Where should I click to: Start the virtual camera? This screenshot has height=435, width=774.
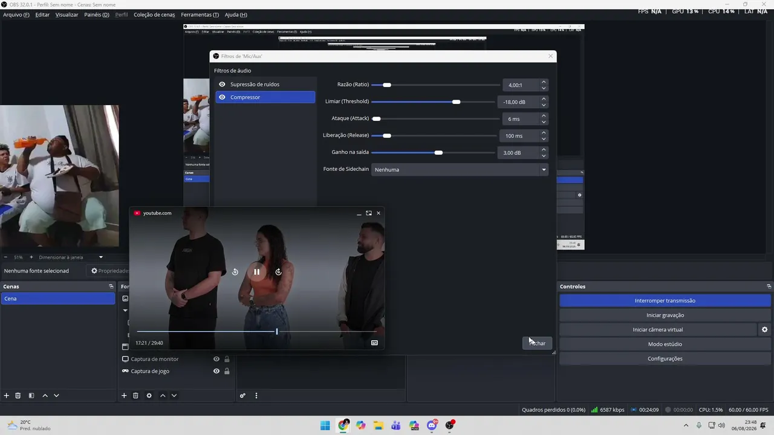[658, 330]
